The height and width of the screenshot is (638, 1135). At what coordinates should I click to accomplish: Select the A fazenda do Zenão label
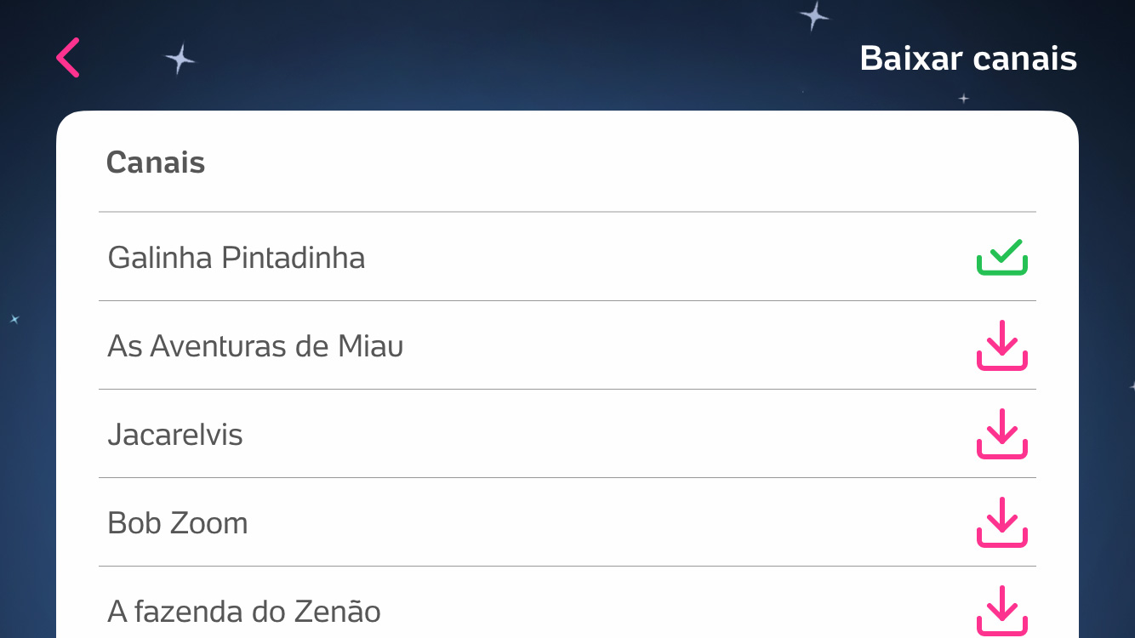[x=244, y=611]
